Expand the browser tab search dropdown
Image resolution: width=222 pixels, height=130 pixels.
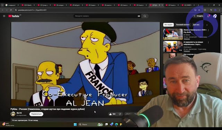coord(2,5)
